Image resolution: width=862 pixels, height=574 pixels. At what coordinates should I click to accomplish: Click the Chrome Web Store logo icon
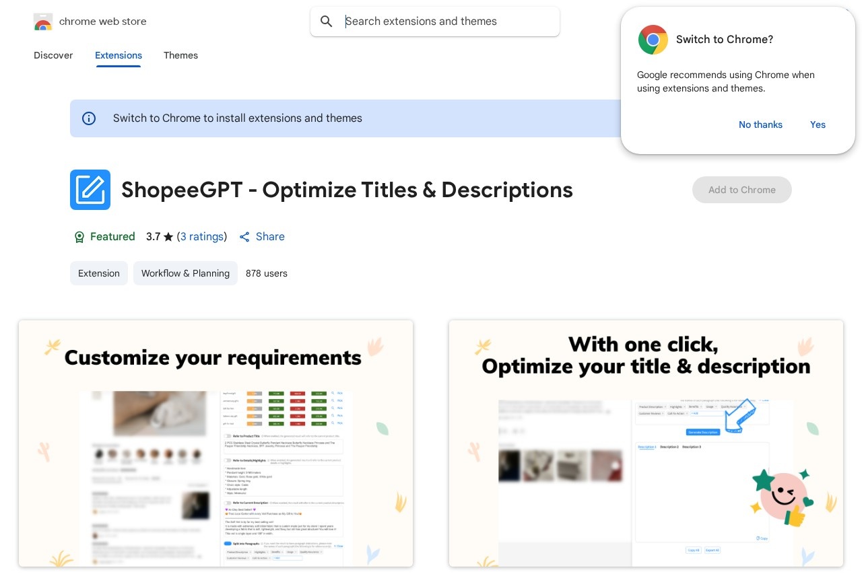pyautogui.click(x=43, y=22)
